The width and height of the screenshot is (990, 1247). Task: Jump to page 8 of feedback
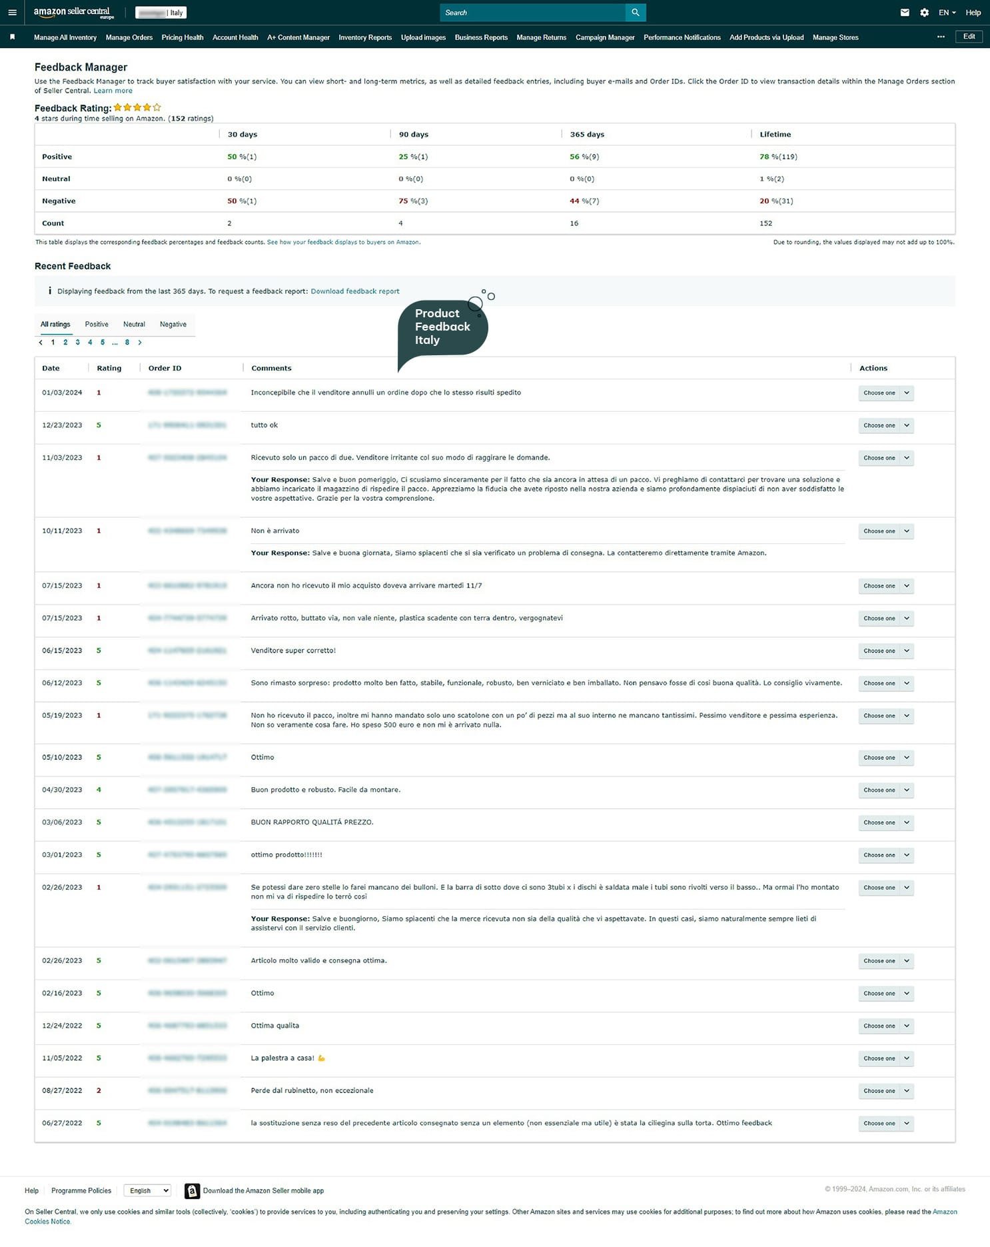[x=127, y=343]
